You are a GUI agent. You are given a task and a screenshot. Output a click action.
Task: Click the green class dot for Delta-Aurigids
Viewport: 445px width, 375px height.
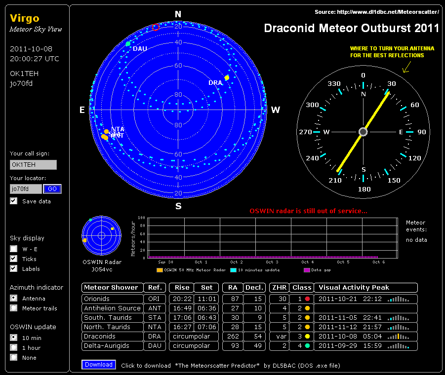coord(307,345)
